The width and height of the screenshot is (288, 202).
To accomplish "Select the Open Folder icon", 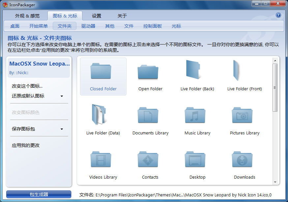I will pyautogui.click(x=148, y=72).
